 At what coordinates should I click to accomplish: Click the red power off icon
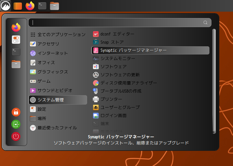[x=16, y=136]
